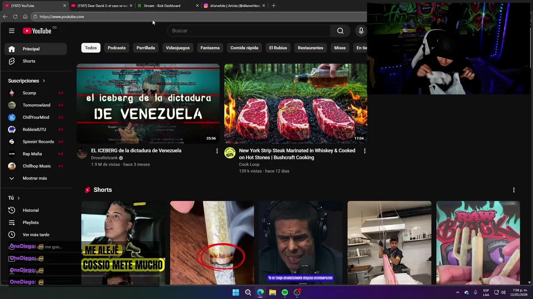Select the Podcasts filter chip
This screenshot has height=299, width=533.
tap(117, 48)
